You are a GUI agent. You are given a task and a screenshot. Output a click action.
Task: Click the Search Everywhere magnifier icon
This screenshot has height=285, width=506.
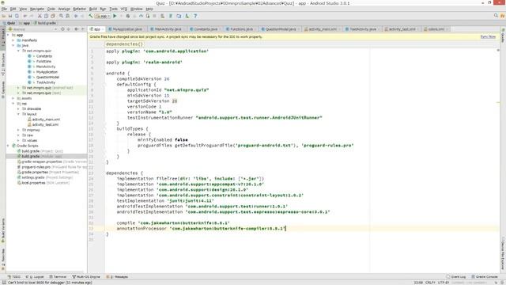(x=496, y=16)
